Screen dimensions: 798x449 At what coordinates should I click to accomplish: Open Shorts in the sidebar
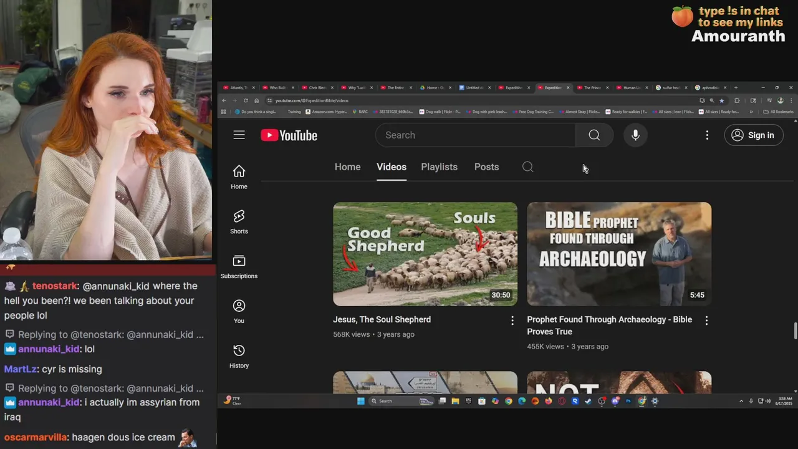coord(239,222)
